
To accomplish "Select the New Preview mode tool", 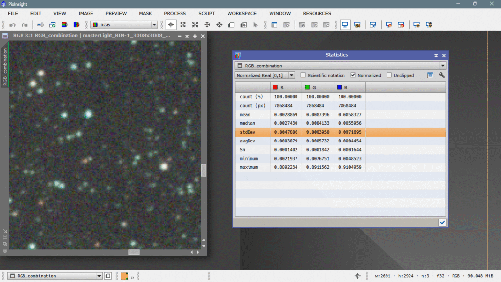I will coord(231,25).
